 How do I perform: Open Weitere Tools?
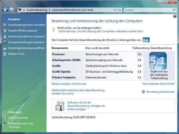(16, 54)
